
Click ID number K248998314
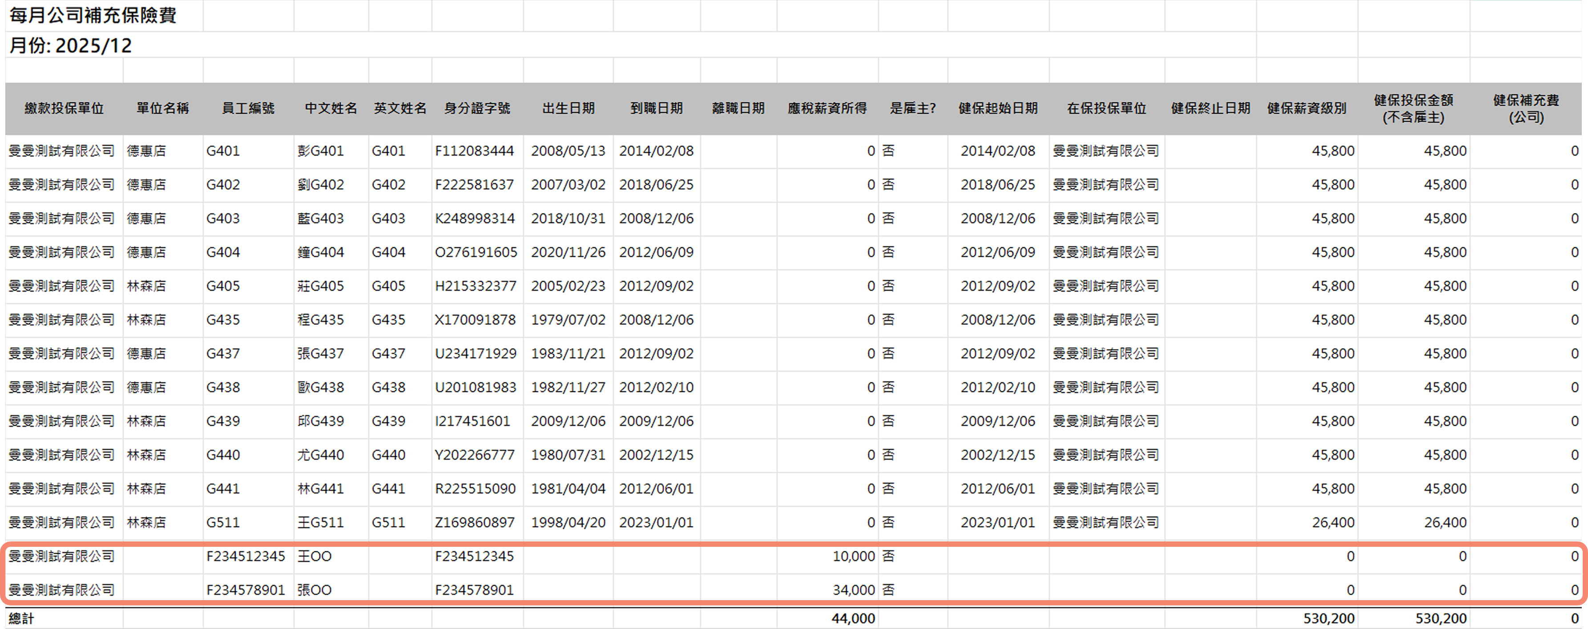(475, 219)
